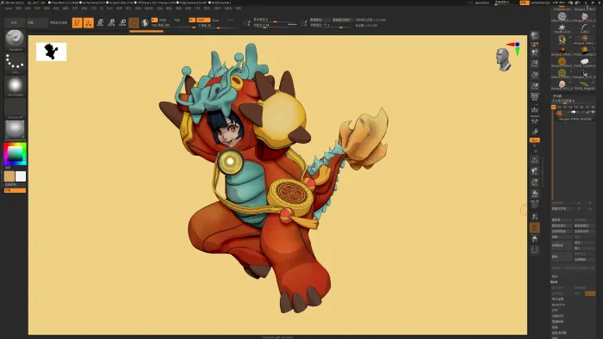603x339 pixels.
Task: Click the Solo icon on right shelf
Action: coord(535,239)
